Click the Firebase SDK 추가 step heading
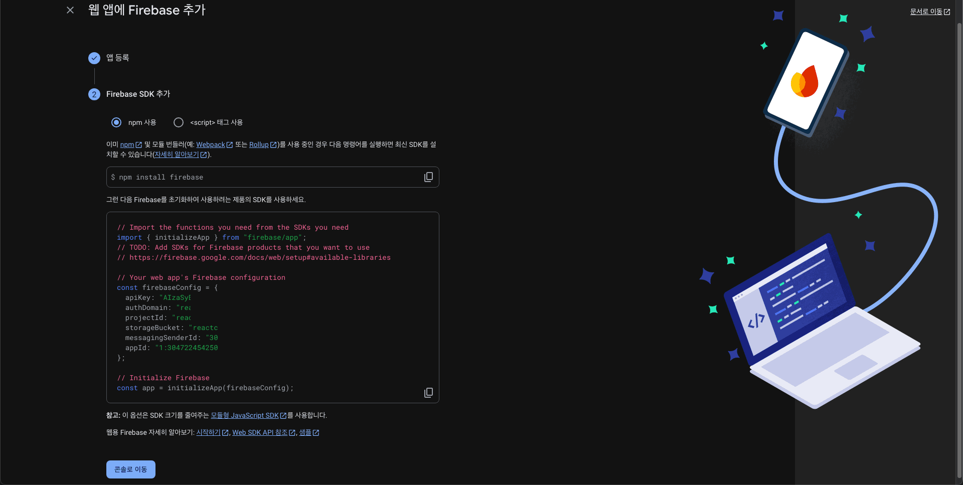 [138, 94]
